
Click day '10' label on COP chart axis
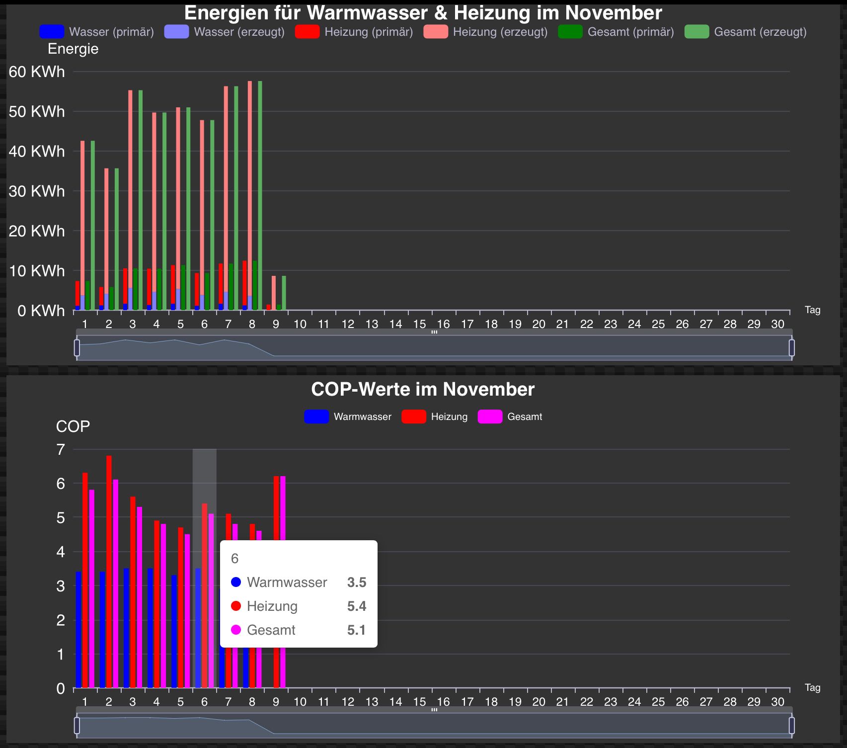300,702
